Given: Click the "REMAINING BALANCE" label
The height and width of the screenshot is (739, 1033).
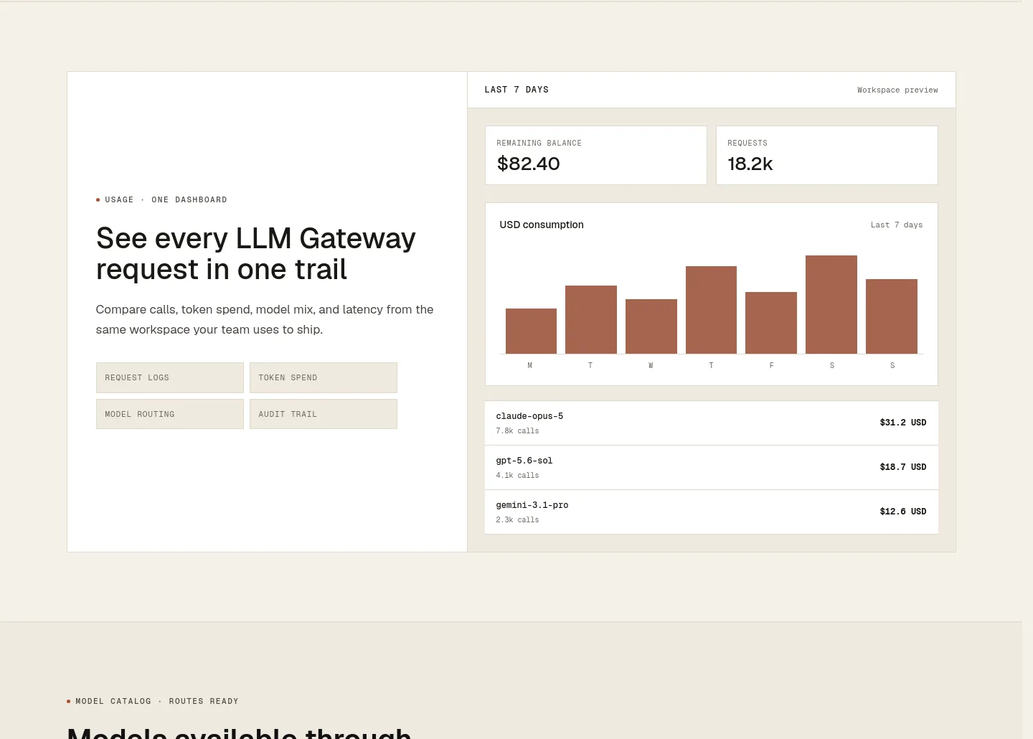Looking at the screenshot, I should point(539,143).
